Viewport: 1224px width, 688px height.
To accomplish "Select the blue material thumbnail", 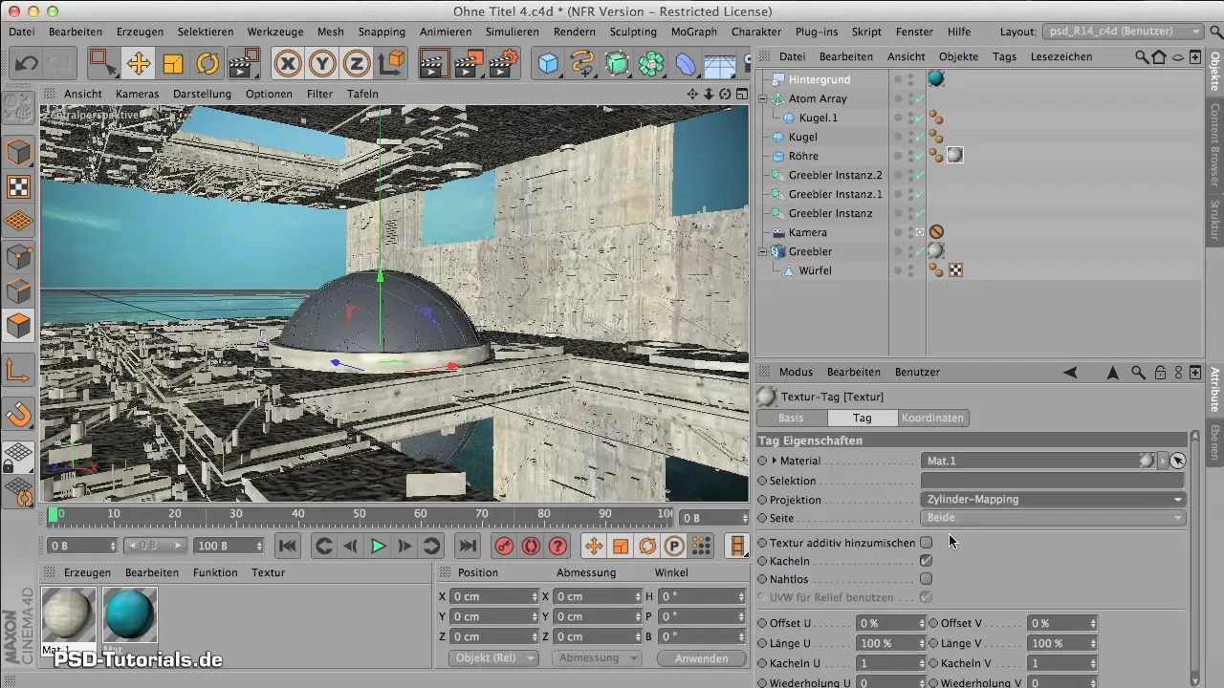I will pyautogui.click(x=130, y=614).
